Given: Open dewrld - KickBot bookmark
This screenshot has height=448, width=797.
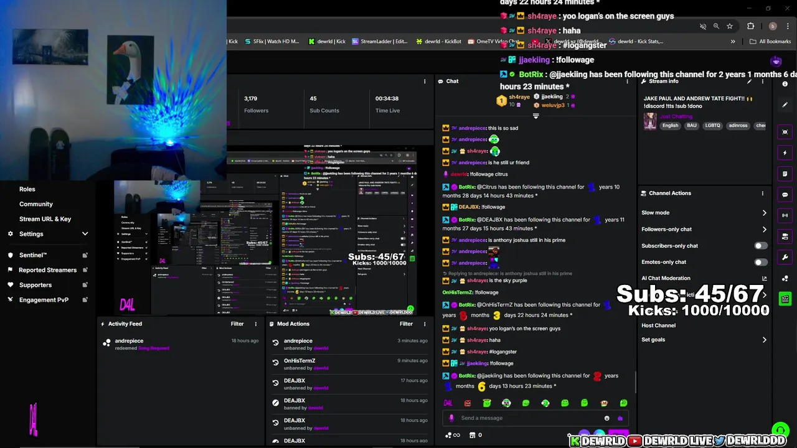Looking at the screenshot, I should (439, 42).
